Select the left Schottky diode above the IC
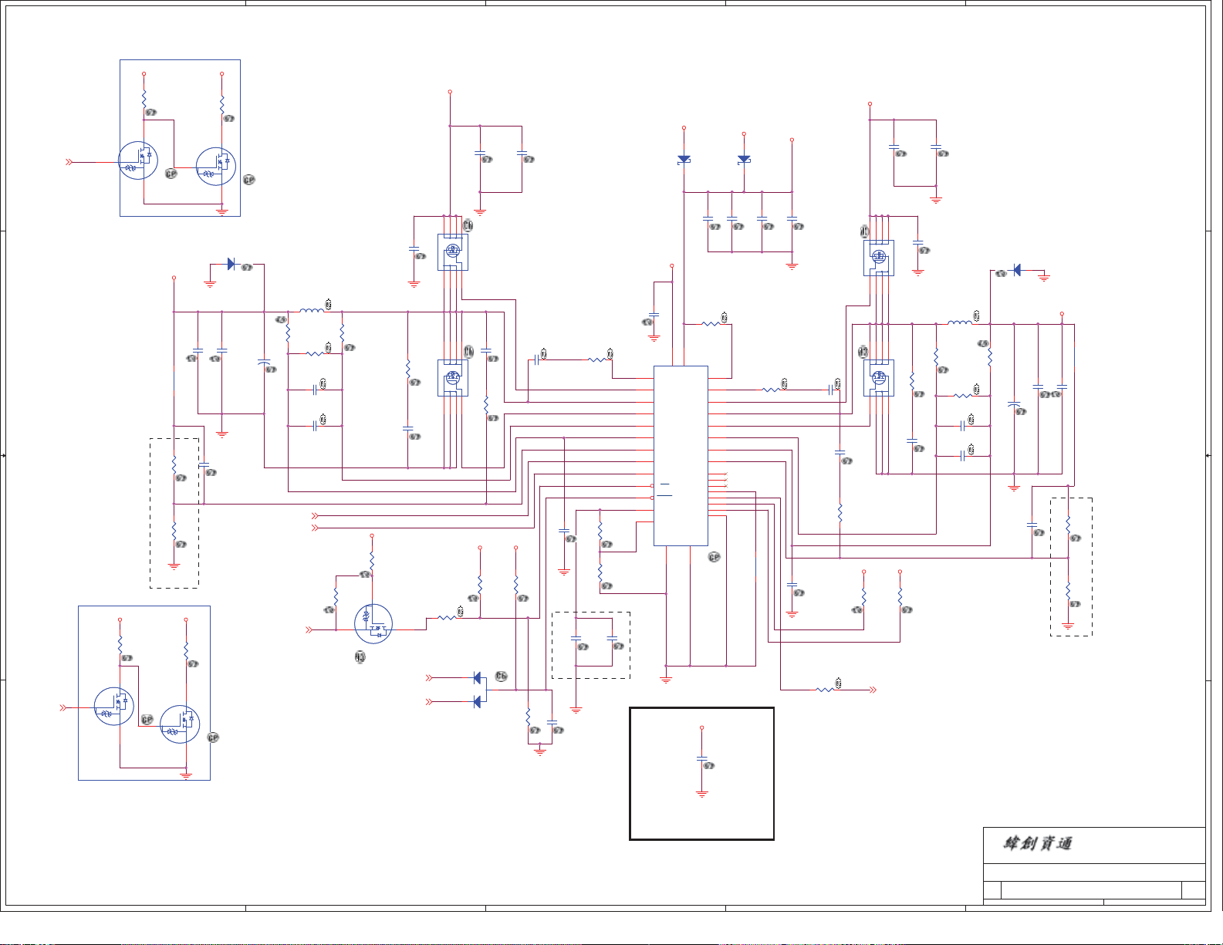 pos(684,160)
